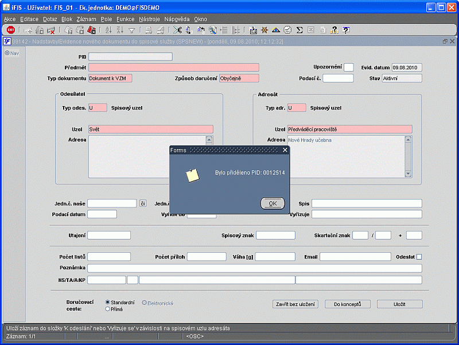Click the print icon in toolbar
The width and height of the screenshot is (459, 345).
(149, 30)
